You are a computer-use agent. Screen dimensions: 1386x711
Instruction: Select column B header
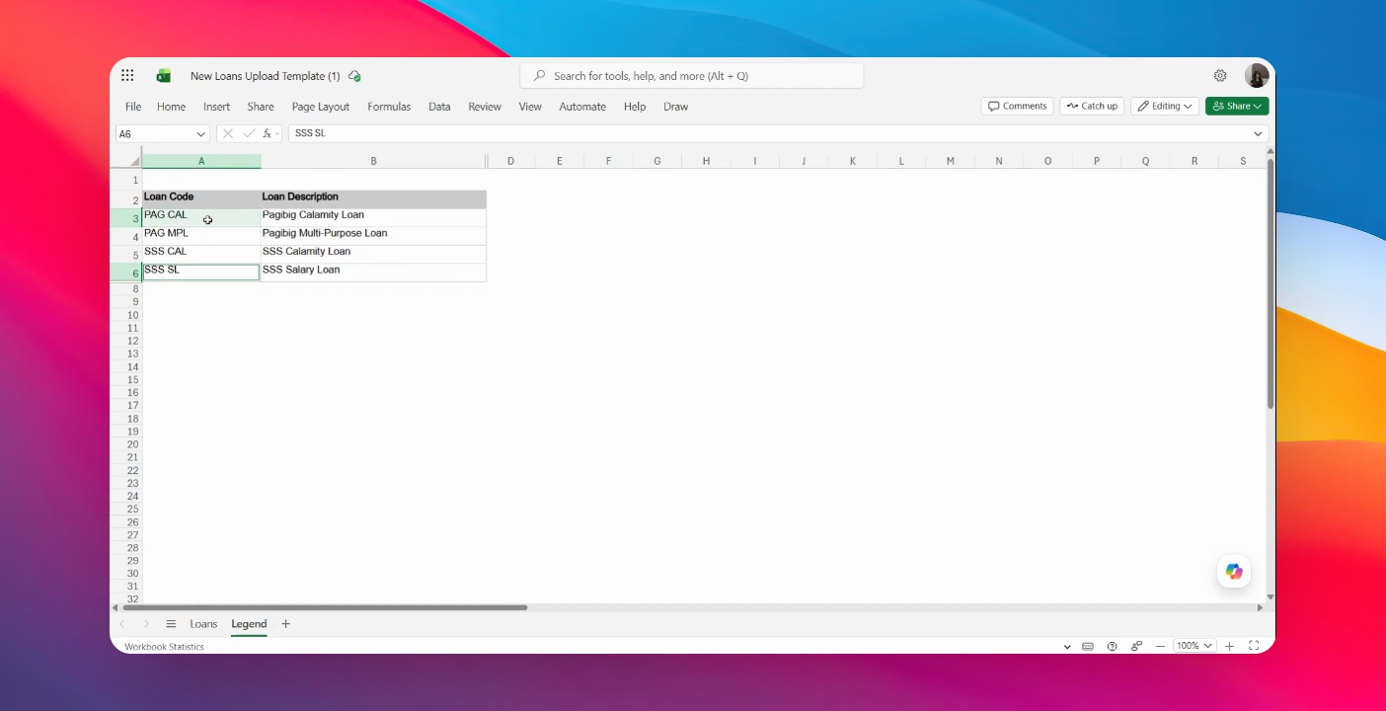click(373, 161)
